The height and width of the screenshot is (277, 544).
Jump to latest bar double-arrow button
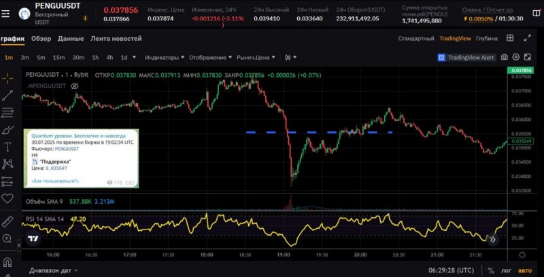tap(492, 239)
